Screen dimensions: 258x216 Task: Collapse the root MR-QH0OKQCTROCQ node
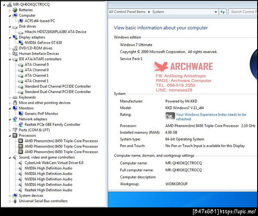pyautogui.click(x=4, y=5)
